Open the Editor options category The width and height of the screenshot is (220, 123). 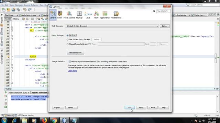(59, 15)
